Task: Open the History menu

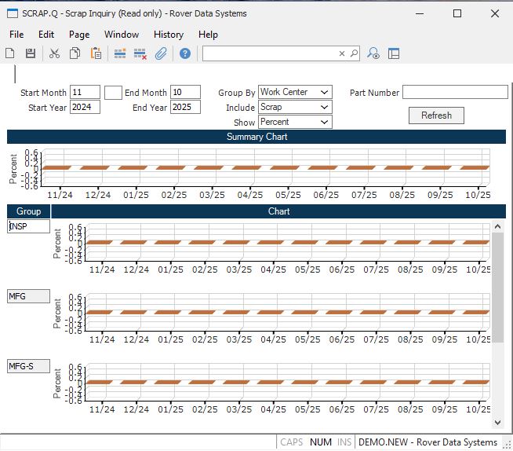Action: pos(168,35)
